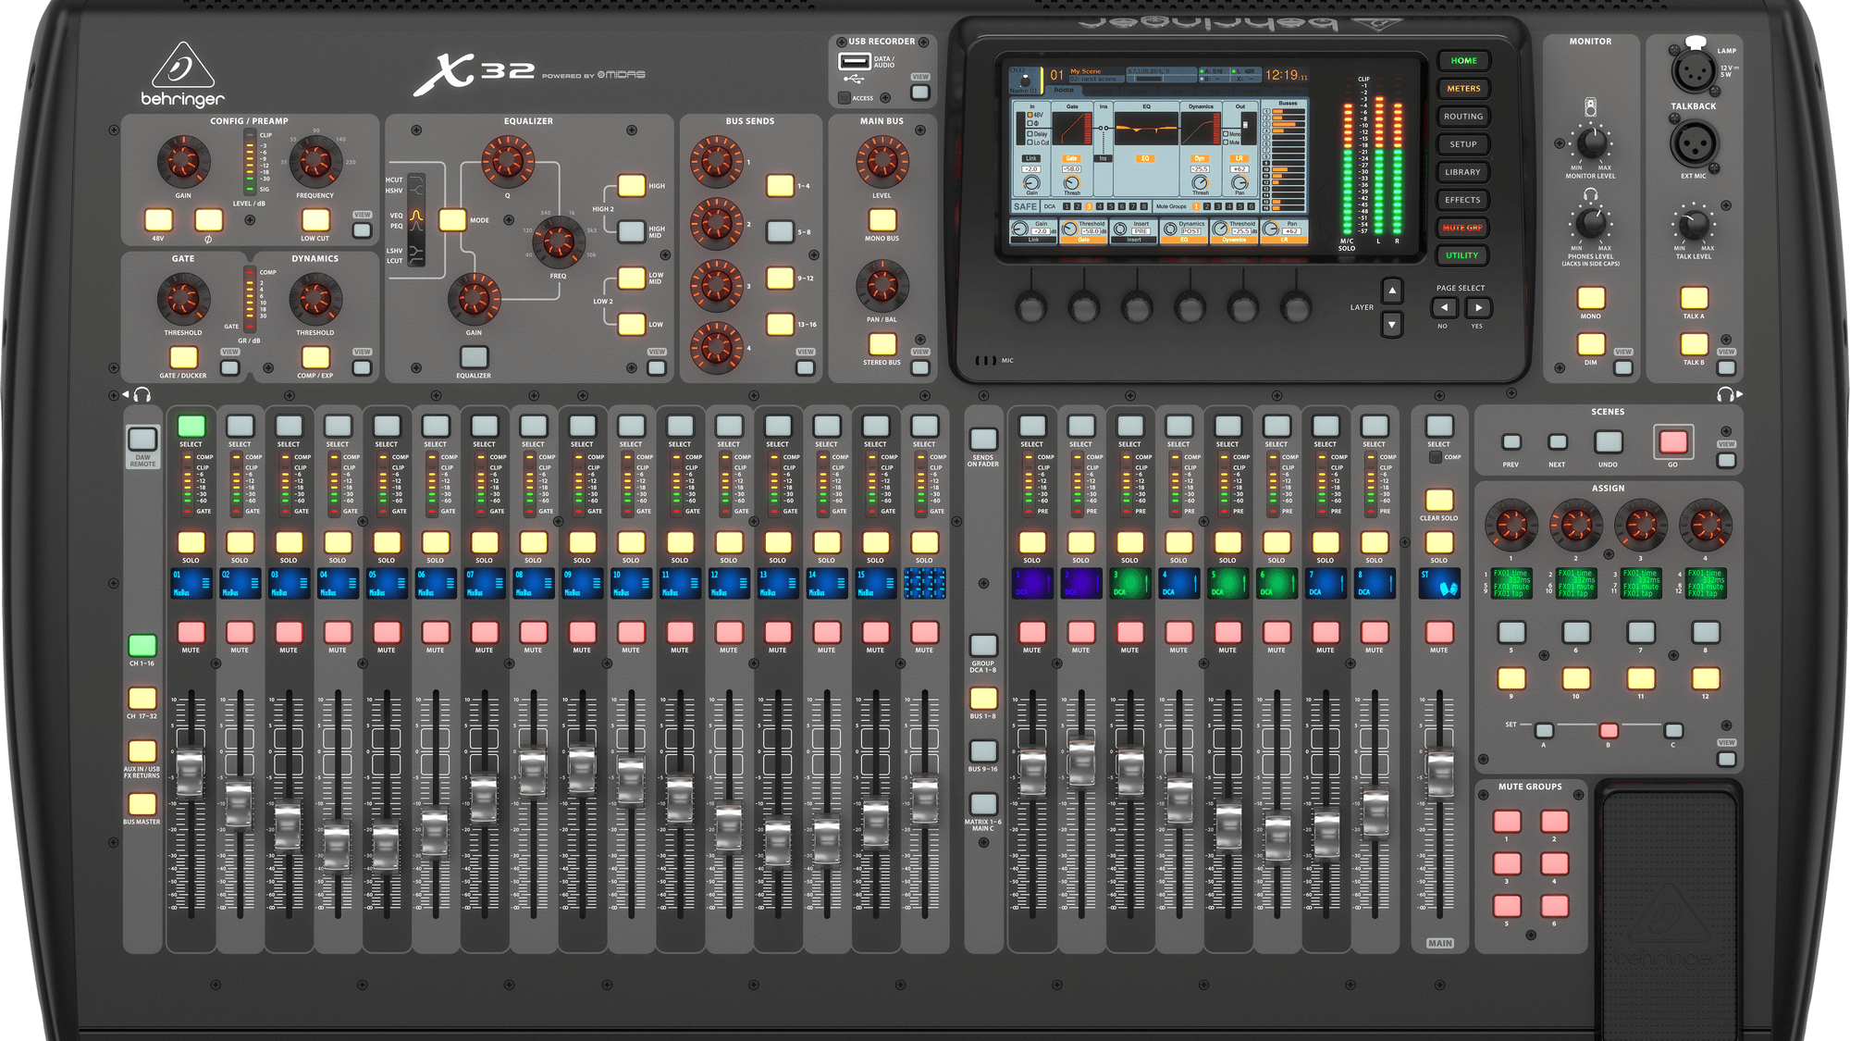Open the Config/Preamp View button
Screen dimensions: 1850x1041
[363, 230]
